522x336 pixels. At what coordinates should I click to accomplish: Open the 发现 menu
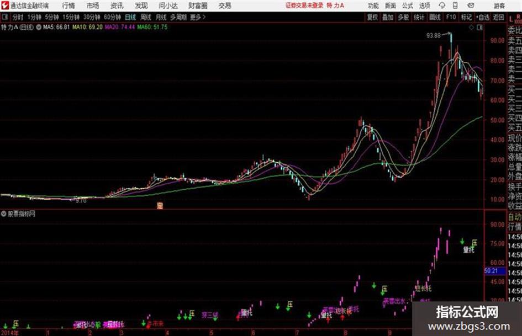click(x=141, y=6)
